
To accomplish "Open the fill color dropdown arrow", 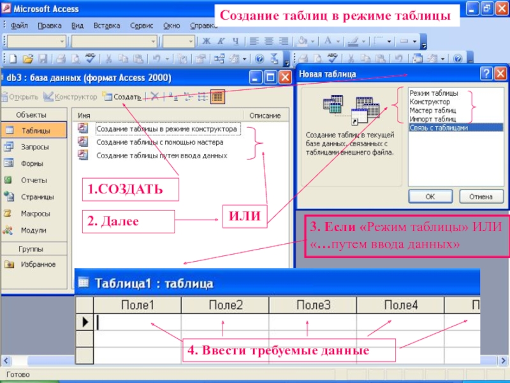I will click(x=312, y=41).
